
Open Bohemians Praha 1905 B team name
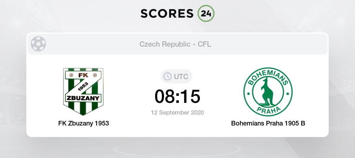pyautogui.click(x=268, y=123)
